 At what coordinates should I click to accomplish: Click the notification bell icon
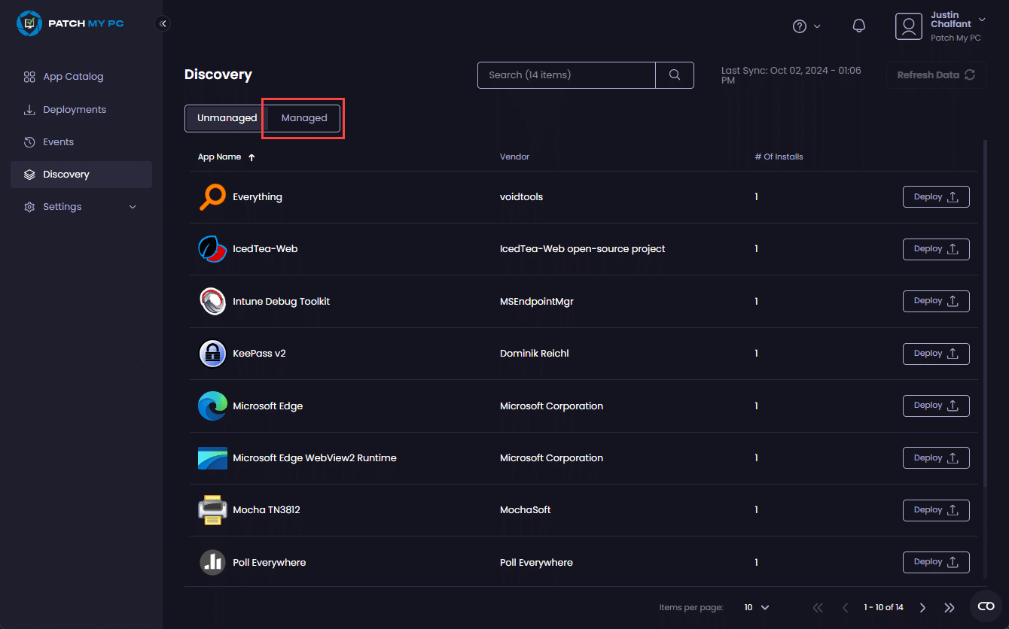click(x=858, y=26)
